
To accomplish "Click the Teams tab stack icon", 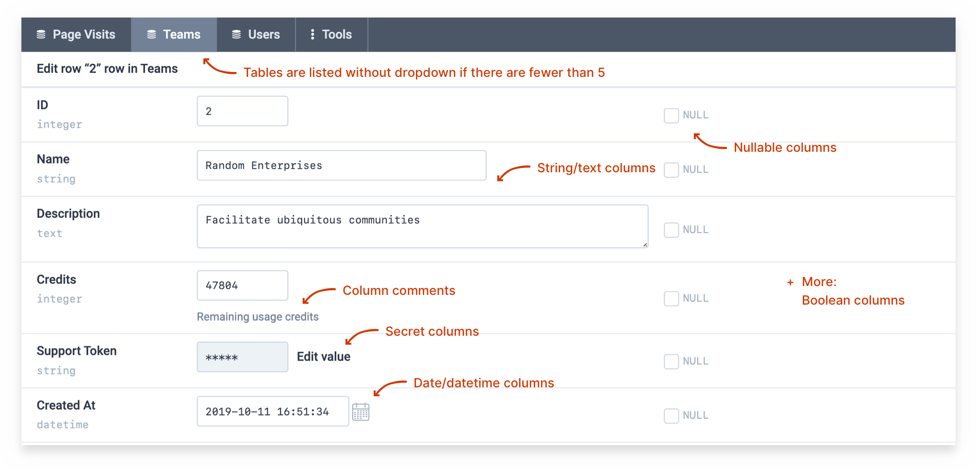I will [152, 35].
